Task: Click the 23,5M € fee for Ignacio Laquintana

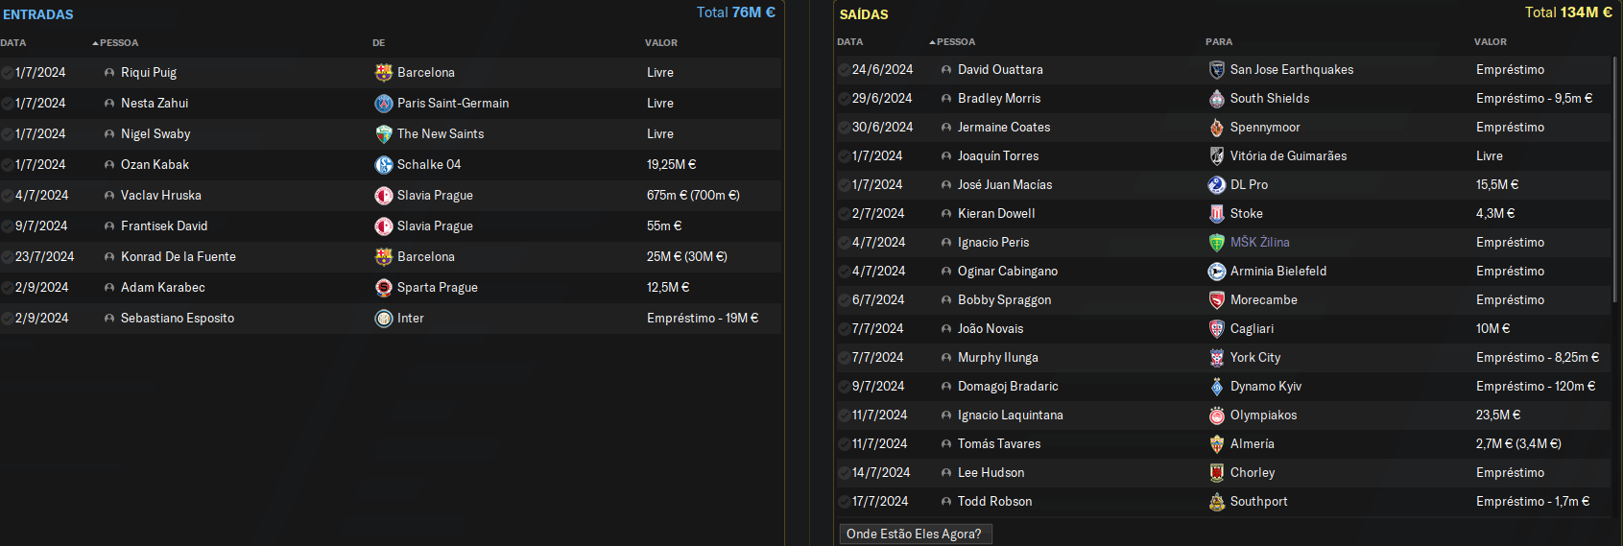Action: click(1498, 415)
